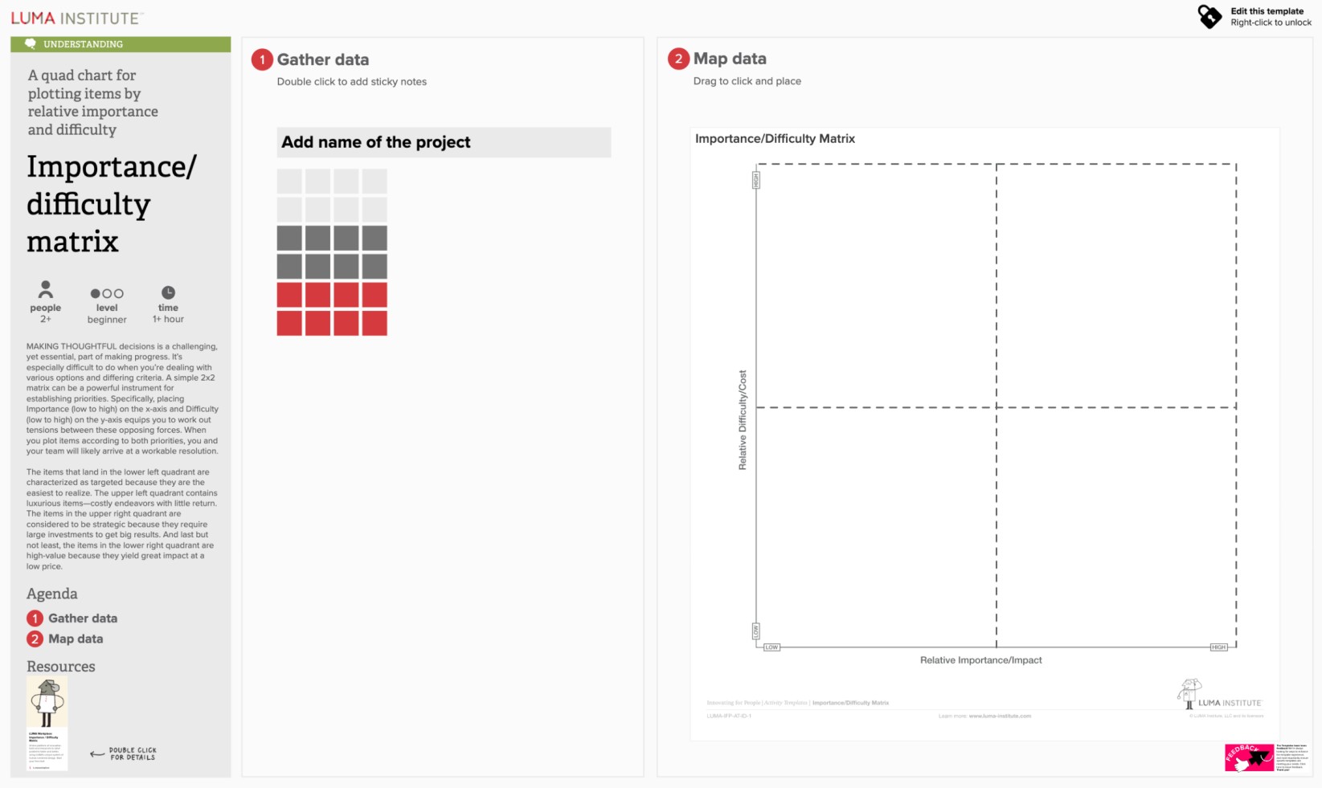Click the Add name of the project field
1322x788 pixels.
click(x=444, y=142)
